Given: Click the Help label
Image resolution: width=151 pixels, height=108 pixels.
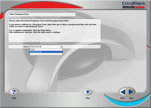Looking at the screenshot, I should point(14,98).
